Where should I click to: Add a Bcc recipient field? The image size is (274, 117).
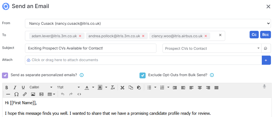click(x=265, y=35)
